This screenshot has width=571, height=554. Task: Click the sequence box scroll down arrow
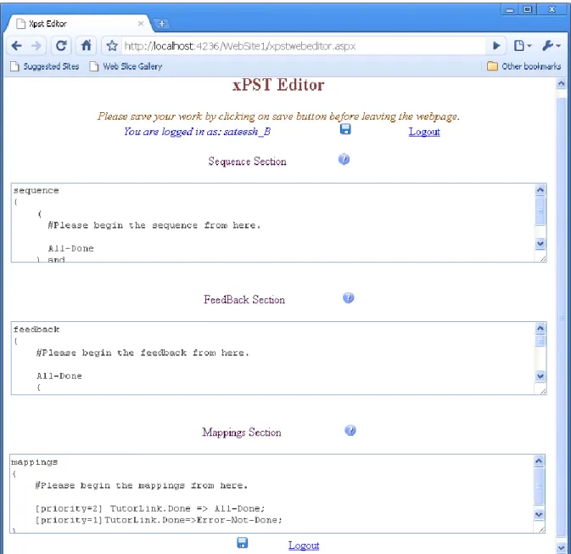pos(540,244)
